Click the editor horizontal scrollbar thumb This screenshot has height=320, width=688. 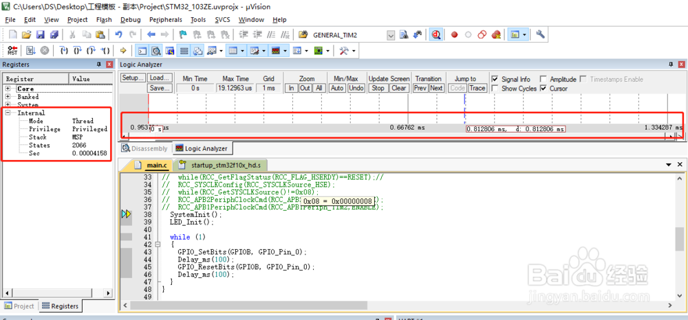[x=249, y=305]
